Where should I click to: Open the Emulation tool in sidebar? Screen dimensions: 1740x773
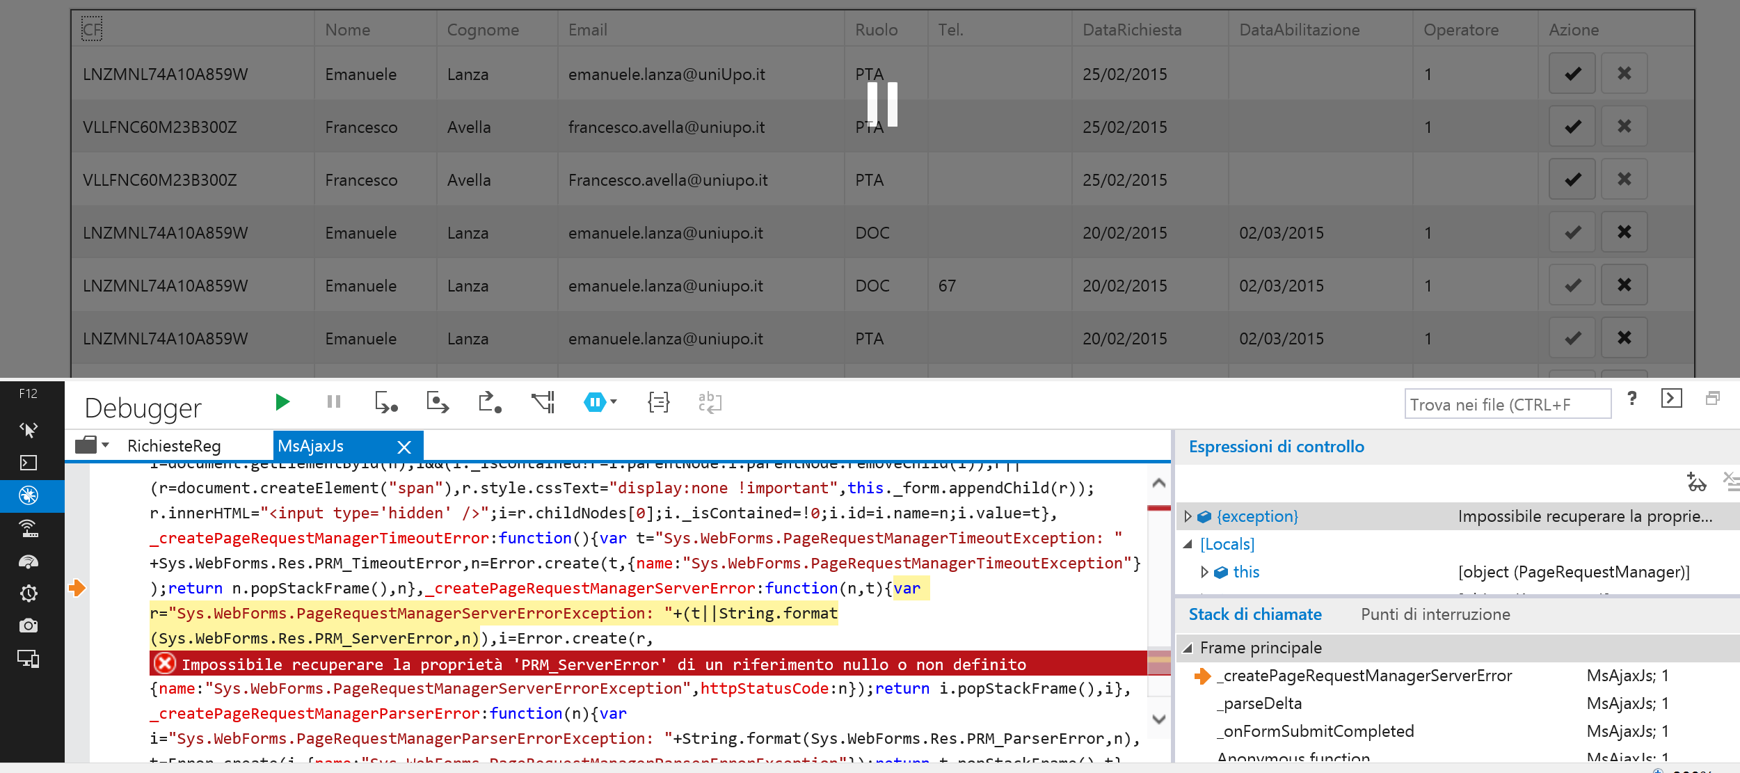point(29,658)
